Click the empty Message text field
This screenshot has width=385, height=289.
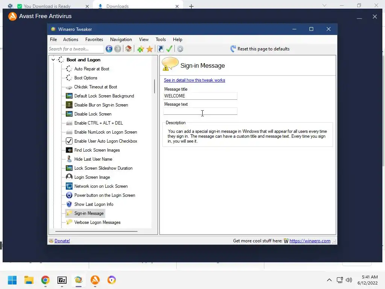pos(200,111)
